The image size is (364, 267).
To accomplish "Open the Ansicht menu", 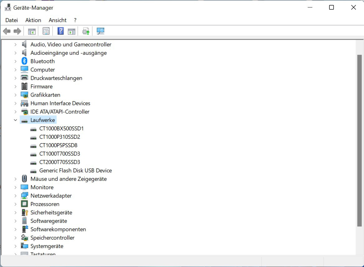I will pos(58,20).
